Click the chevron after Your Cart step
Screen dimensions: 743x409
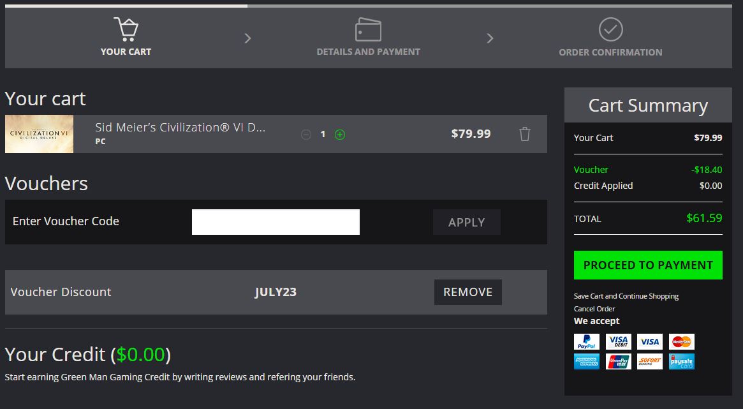point(247,38)
